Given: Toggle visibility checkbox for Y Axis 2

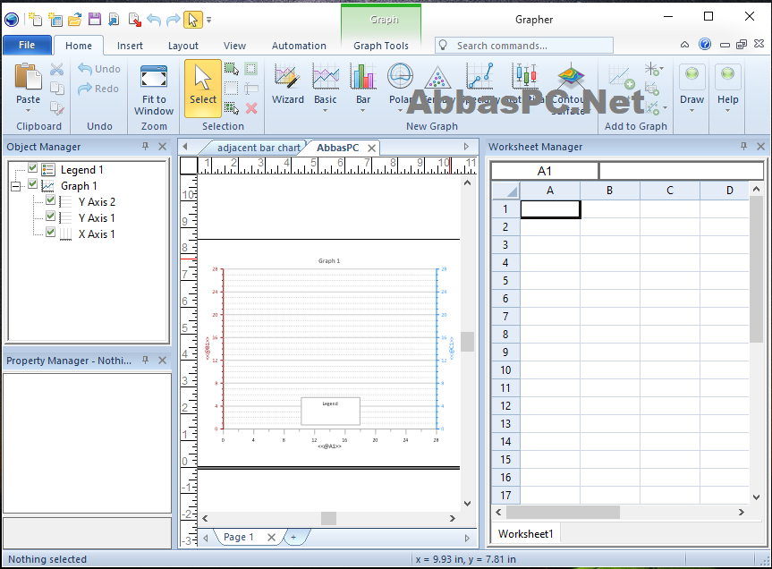Looking at the screenshot, I should pos(50,200).
